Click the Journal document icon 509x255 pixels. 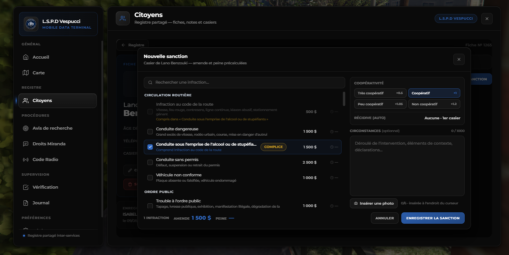pyautogui.click(x=26, y=203)
